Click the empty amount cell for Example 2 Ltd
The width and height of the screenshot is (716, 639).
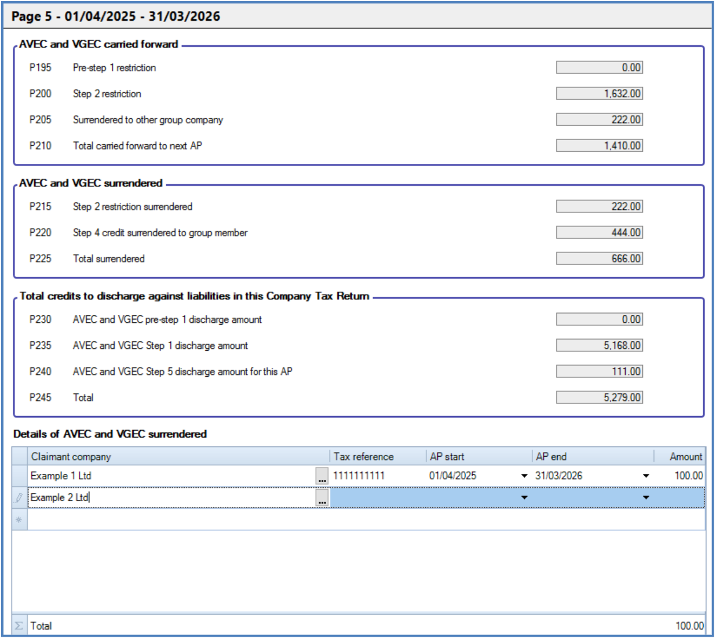click(x=680, y=497)
